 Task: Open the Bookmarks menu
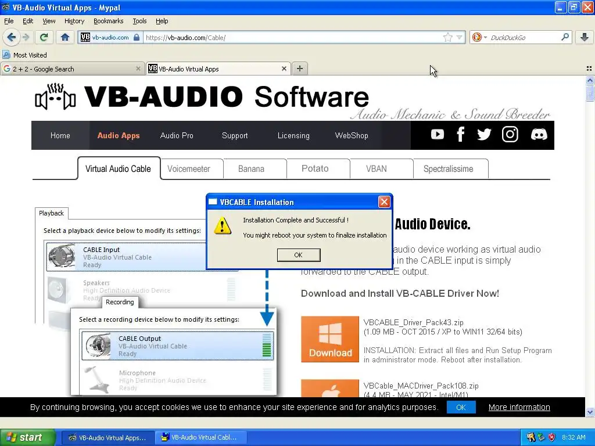pyautogui.click(x=108, y=21)
